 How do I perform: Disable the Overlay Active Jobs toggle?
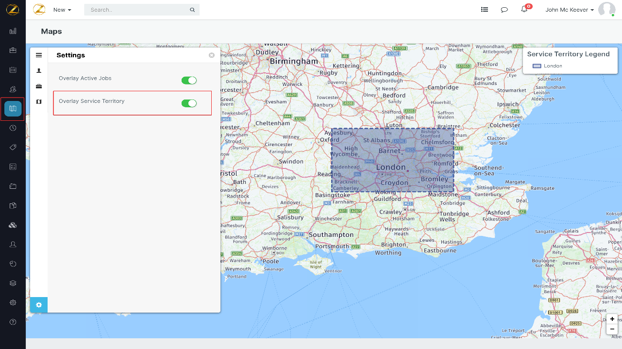pyautogui.click(x=189, y=80)
